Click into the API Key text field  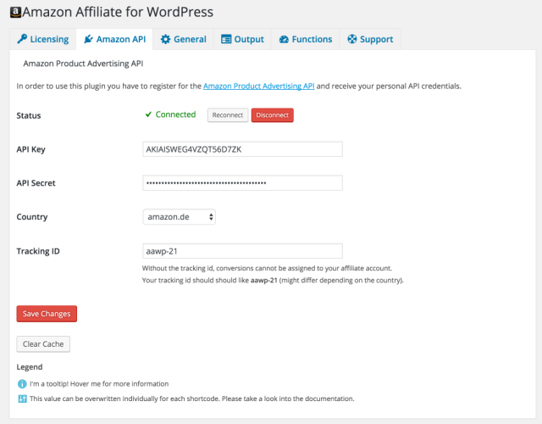pyautogui.click(x=242, y=149)
